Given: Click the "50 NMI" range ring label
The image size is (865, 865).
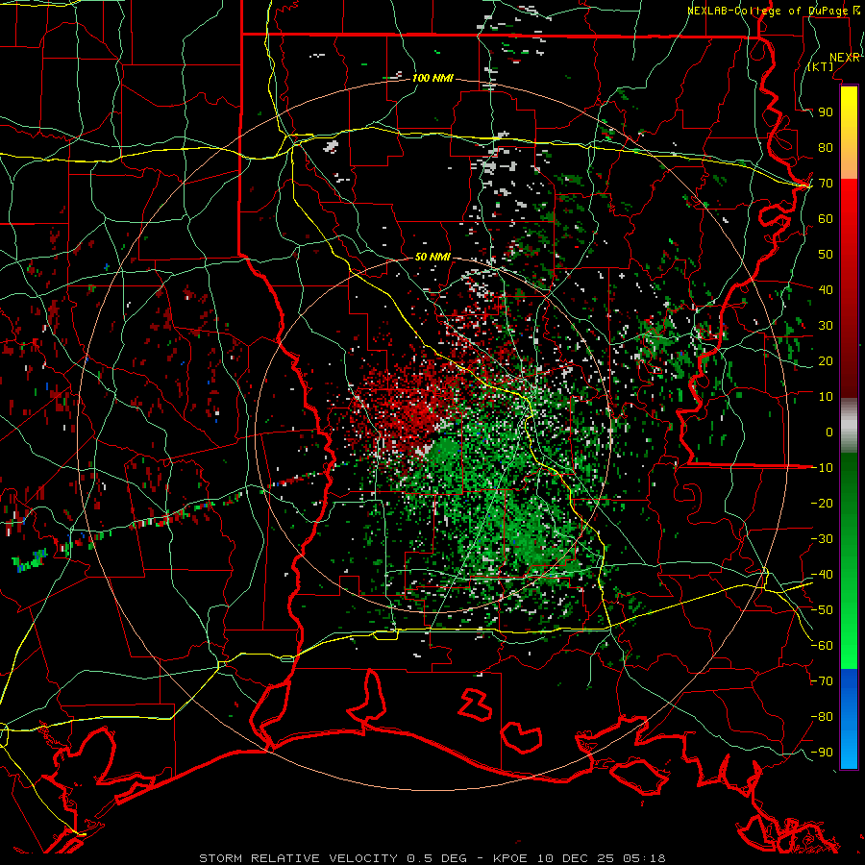Looking at the screenshot, I should [x=432, y=257].
